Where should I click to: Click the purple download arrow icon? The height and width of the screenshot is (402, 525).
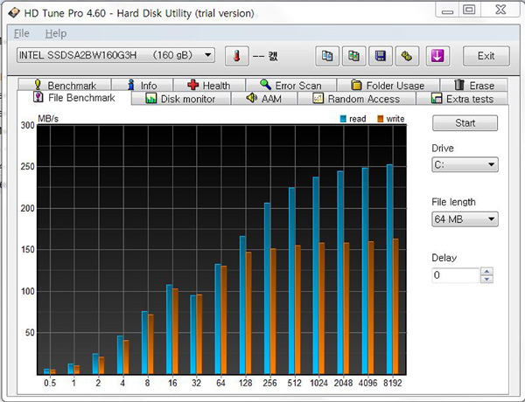pos(437,56)
